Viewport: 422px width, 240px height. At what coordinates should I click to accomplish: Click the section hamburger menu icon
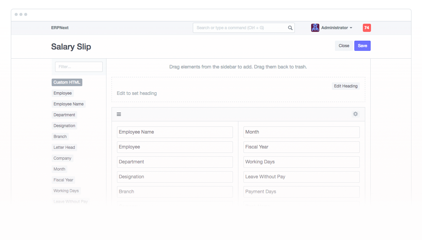119,114
